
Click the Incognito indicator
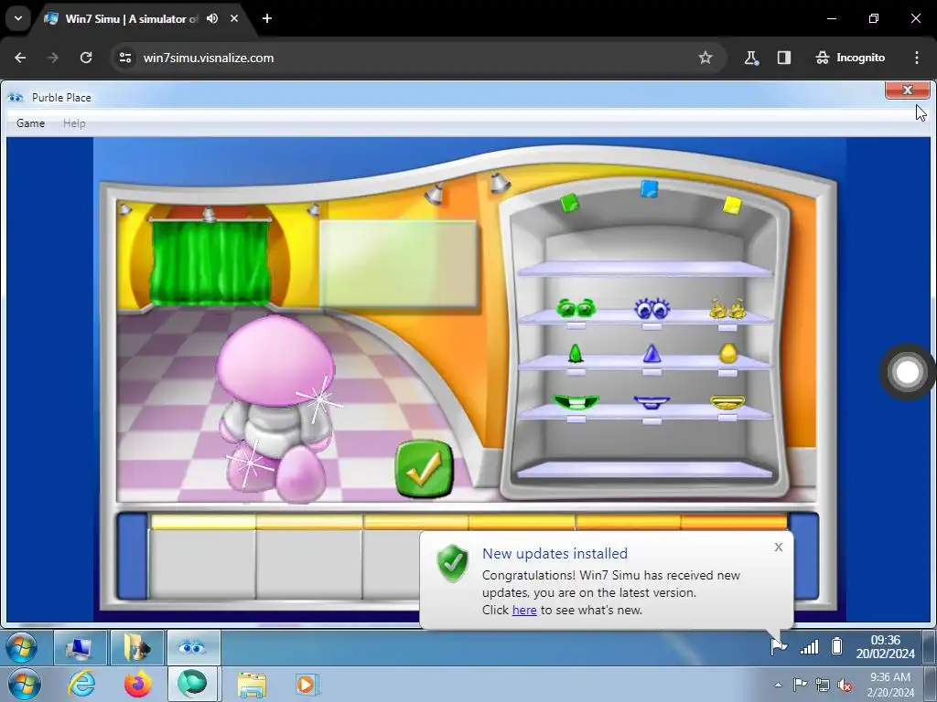point(850,58)
